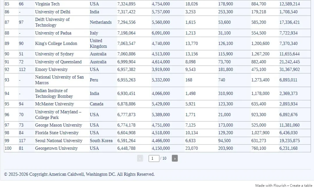
Task: Click the University of Delhi cell
Action: click(53, 12)
